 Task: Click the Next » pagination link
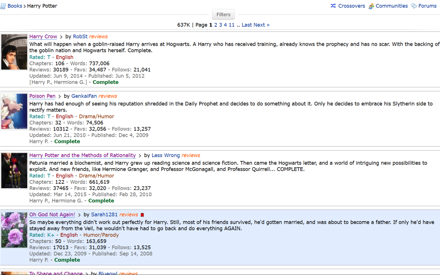pos(262,25)
